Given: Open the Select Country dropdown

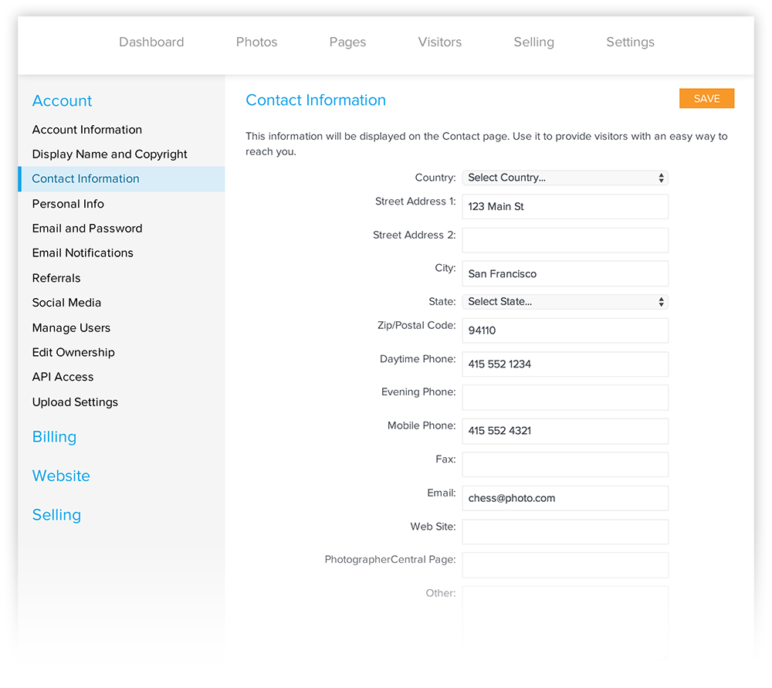Looking at the screenshot, I should (565, 178).
